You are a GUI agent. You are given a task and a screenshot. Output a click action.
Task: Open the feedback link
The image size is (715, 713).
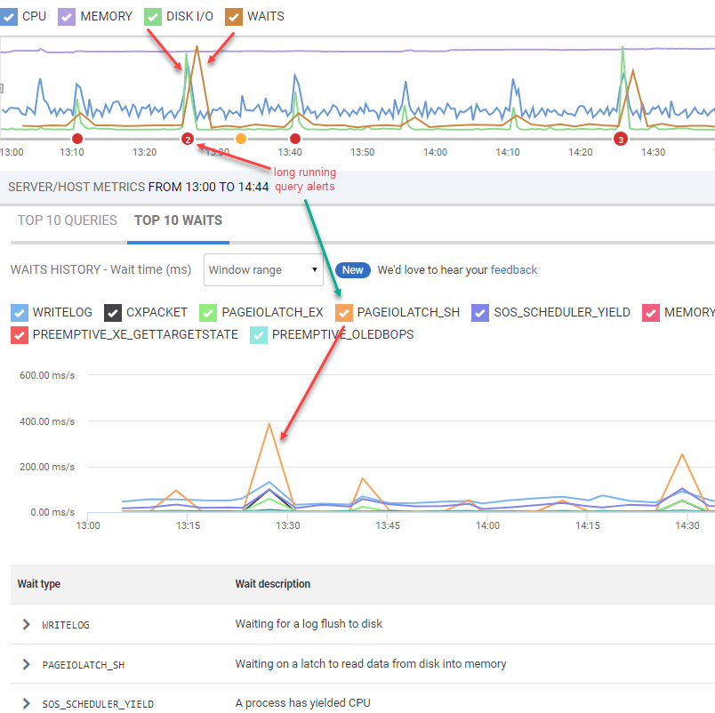[x=513, y=270]
